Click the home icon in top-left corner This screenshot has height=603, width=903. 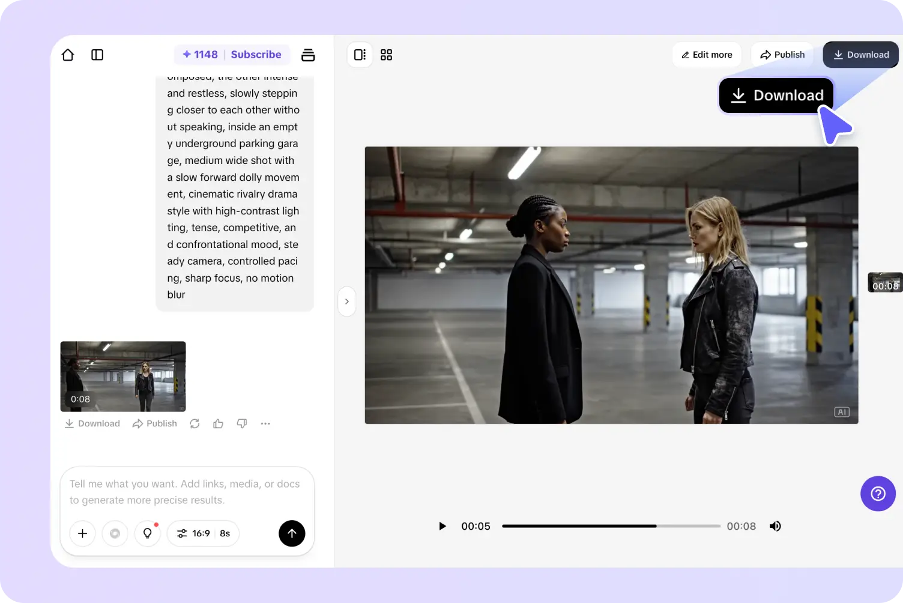click(68, 55)
